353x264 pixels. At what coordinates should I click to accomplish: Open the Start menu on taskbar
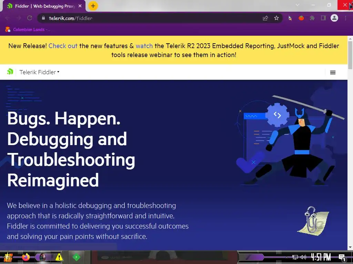(8, 257)
